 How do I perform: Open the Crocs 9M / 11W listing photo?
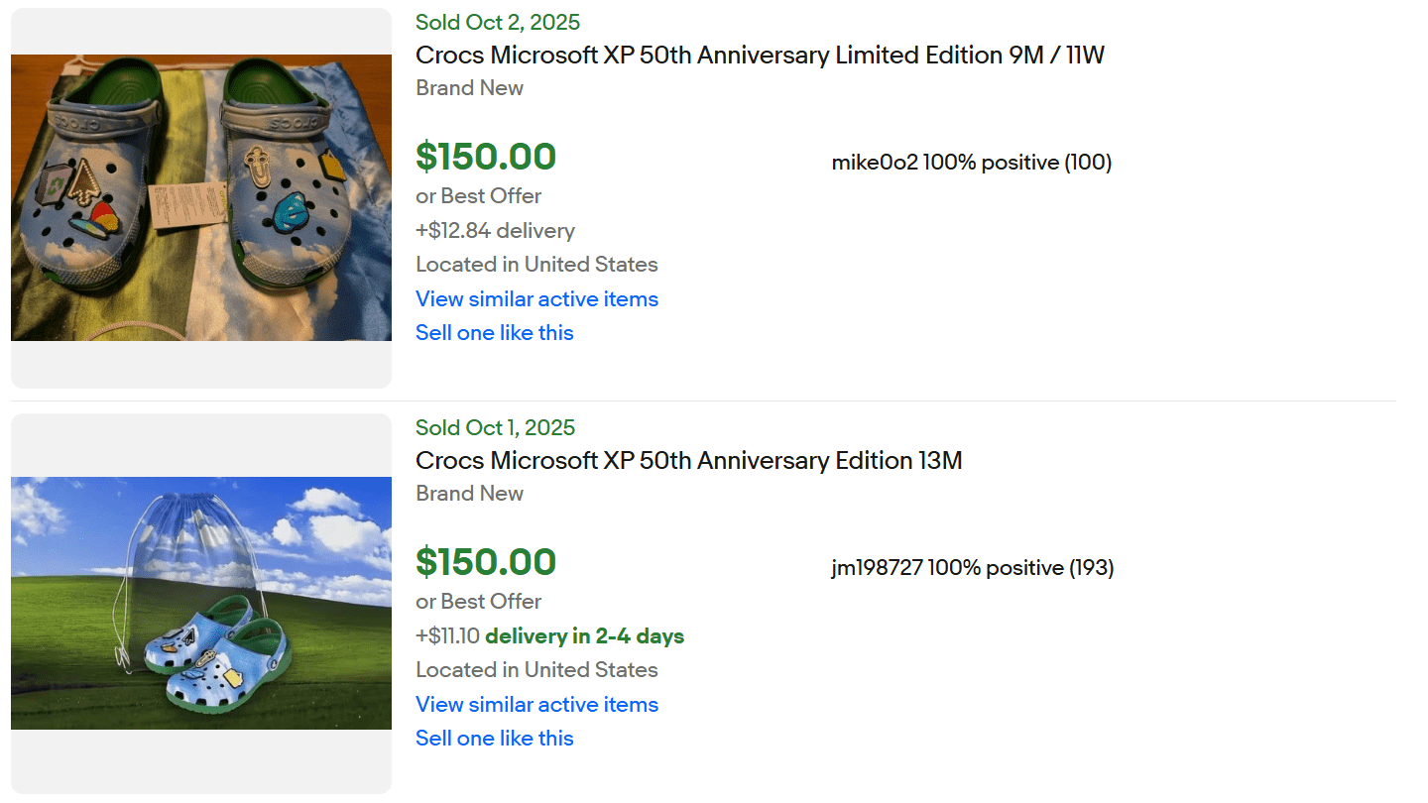pos(201,197)
